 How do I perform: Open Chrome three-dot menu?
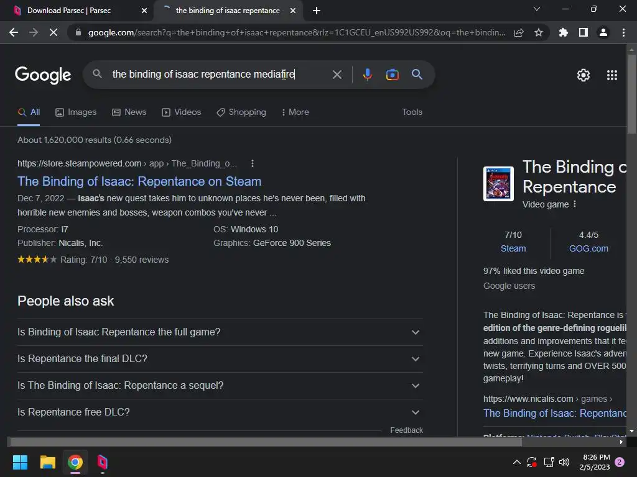(623, 32)
